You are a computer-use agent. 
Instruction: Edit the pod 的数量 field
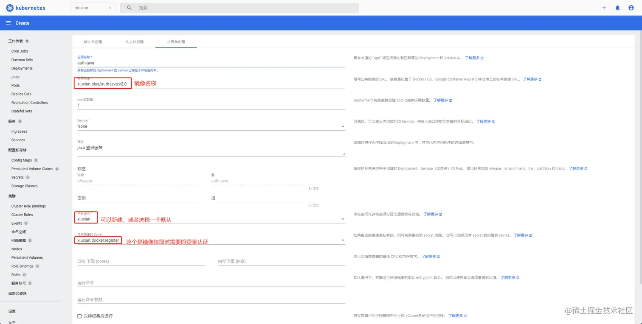[211, 105]
